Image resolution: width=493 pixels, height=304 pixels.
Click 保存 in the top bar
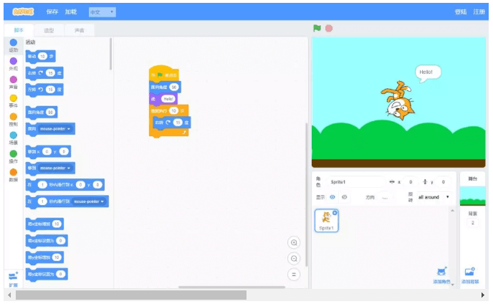point(52,12)
